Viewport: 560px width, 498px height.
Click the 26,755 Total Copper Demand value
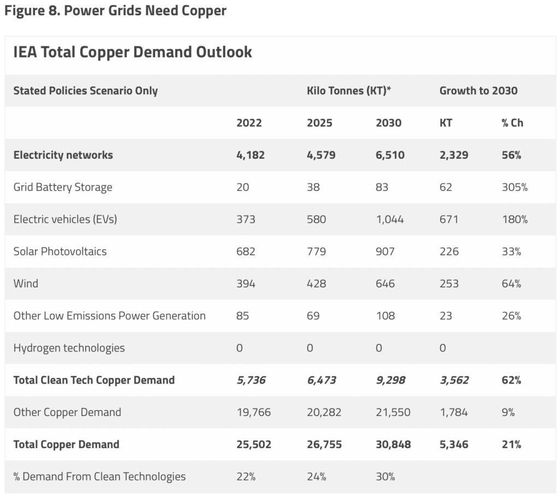tap(324, 444)
